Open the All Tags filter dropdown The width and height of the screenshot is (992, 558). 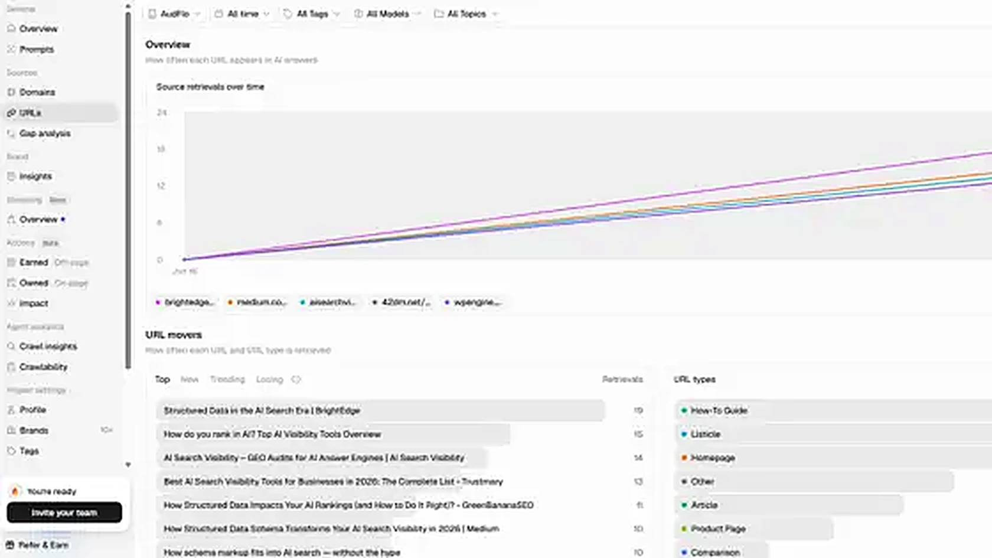tap(312, 14)
